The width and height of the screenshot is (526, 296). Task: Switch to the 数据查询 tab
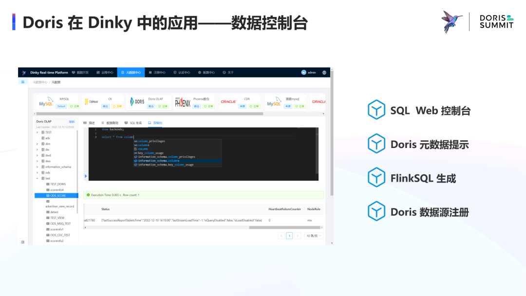110,123
